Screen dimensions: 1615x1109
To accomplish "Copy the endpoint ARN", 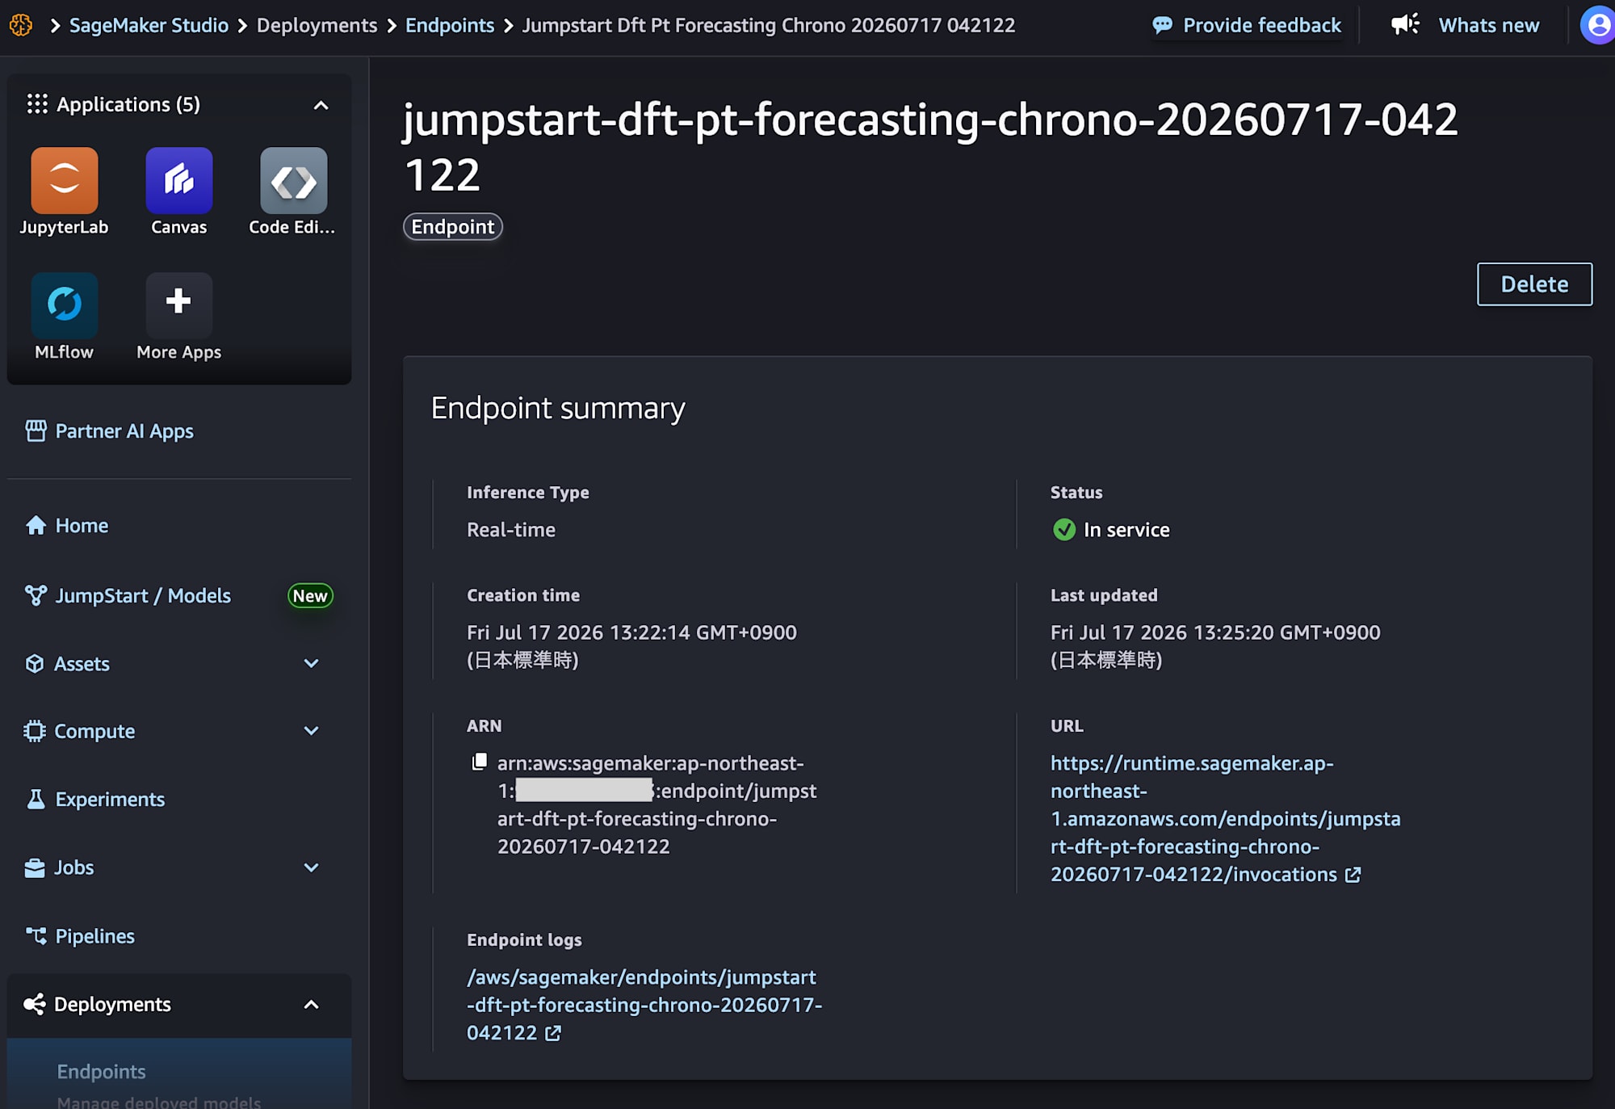I will click(480, 762).
